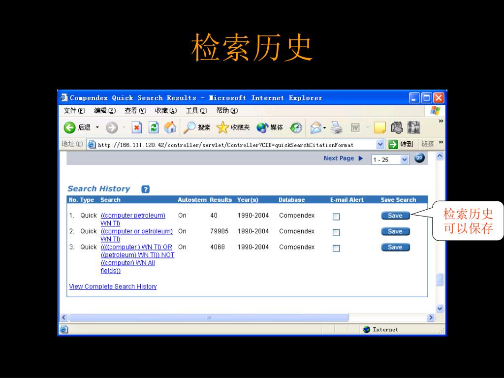
Task: Click the page icon in address bar
Action: tap(92, 145)
